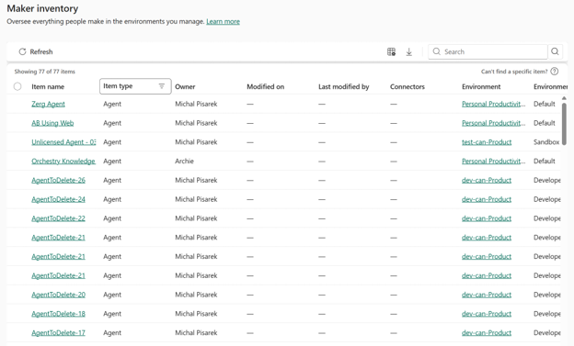The image size is (574, 346).
Task: Toggle the select-all circle in header
Action: click(17, 86)
